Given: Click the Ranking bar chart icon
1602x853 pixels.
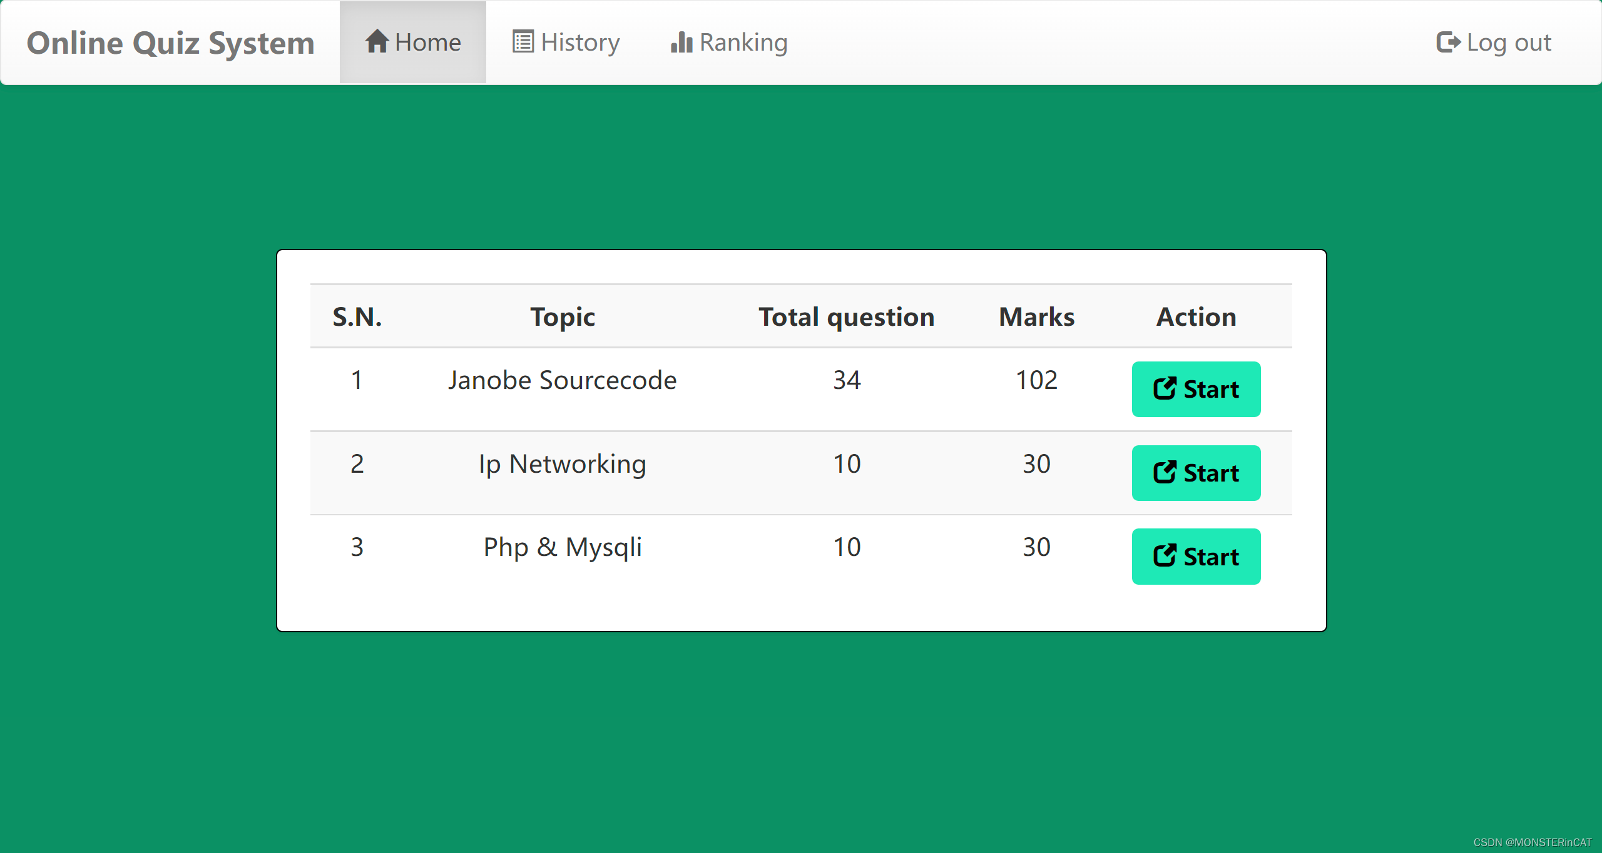Looking at the screenshot, I should (681, 42).
